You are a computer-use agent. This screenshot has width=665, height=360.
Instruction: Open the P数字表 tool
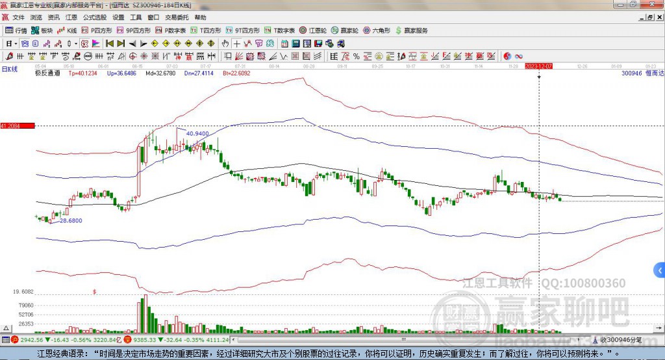[x=171, y=31]
